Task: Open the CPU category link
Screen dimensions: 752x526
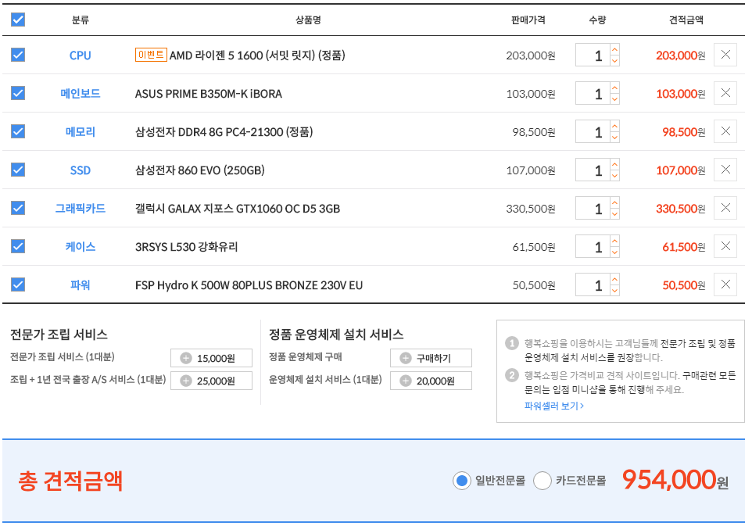Action: click(x=80, y=55)
